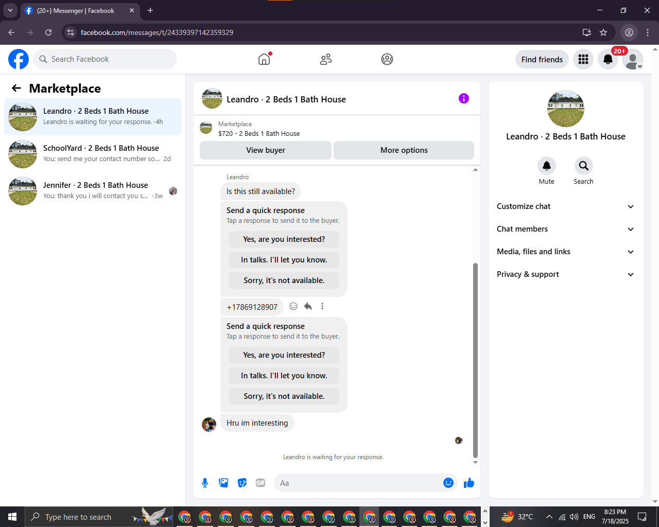Open the notifications bell with 20+ badge
The height and width of the screenshot is (527, 659).
pos(608,59)
